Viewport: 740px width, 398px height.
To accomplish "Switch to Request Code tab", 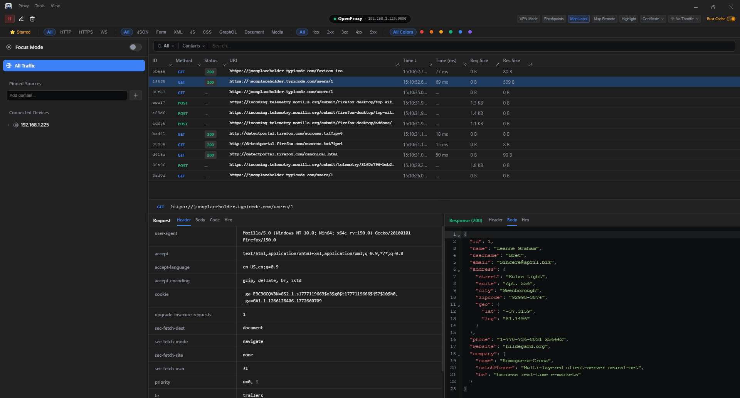I will click(215, 220).
